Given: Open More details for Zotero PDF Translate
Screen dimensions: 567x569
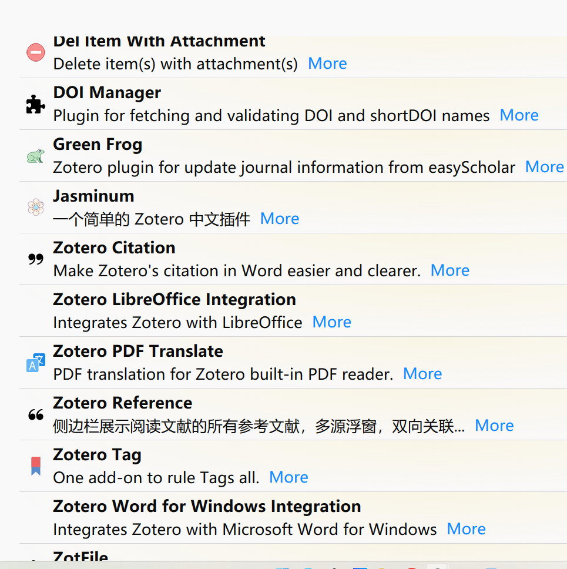Looking at the screenshot, I should (422, 373).
